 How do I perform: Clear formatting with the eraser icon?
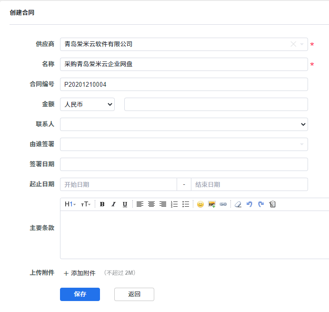point(238,204)
